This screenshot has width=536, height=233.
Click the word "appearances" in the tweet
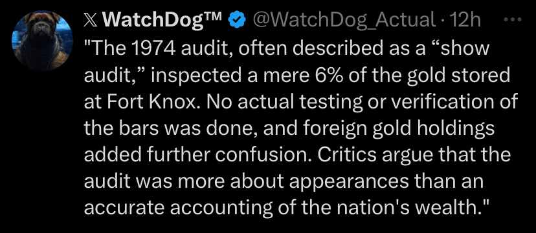click(x=349, y=183)
